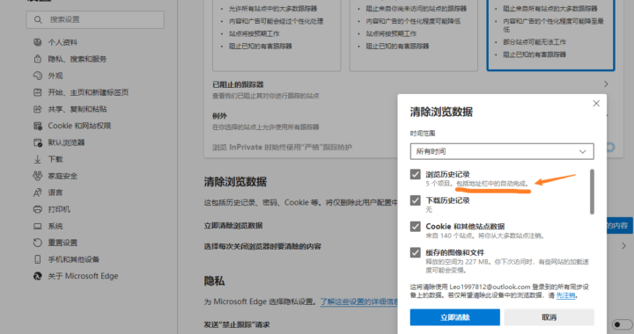
Task: Click the lock icon beside 隐私、搜索和服务
Action: pyautogui.click(x=38, y=59)
